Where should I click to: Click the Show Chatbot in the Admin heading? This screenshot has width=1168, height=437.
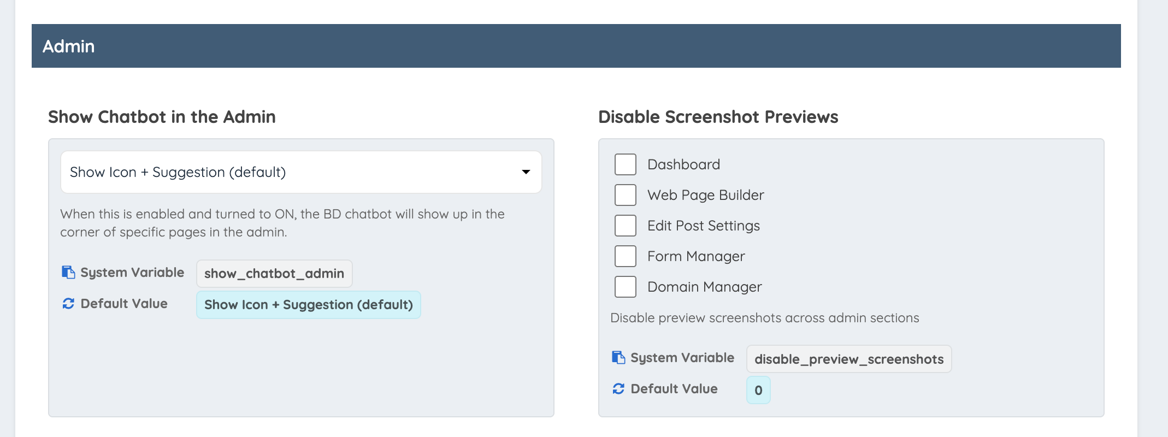pos(162,117)
